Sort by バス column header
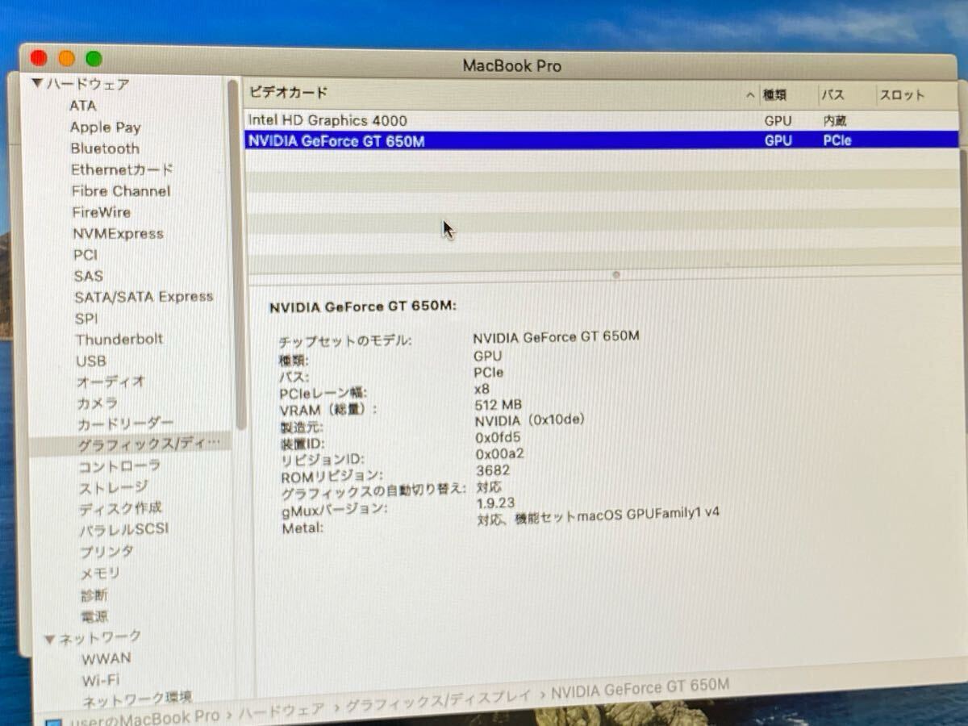968x726 pixels. [x=833, y=95]
